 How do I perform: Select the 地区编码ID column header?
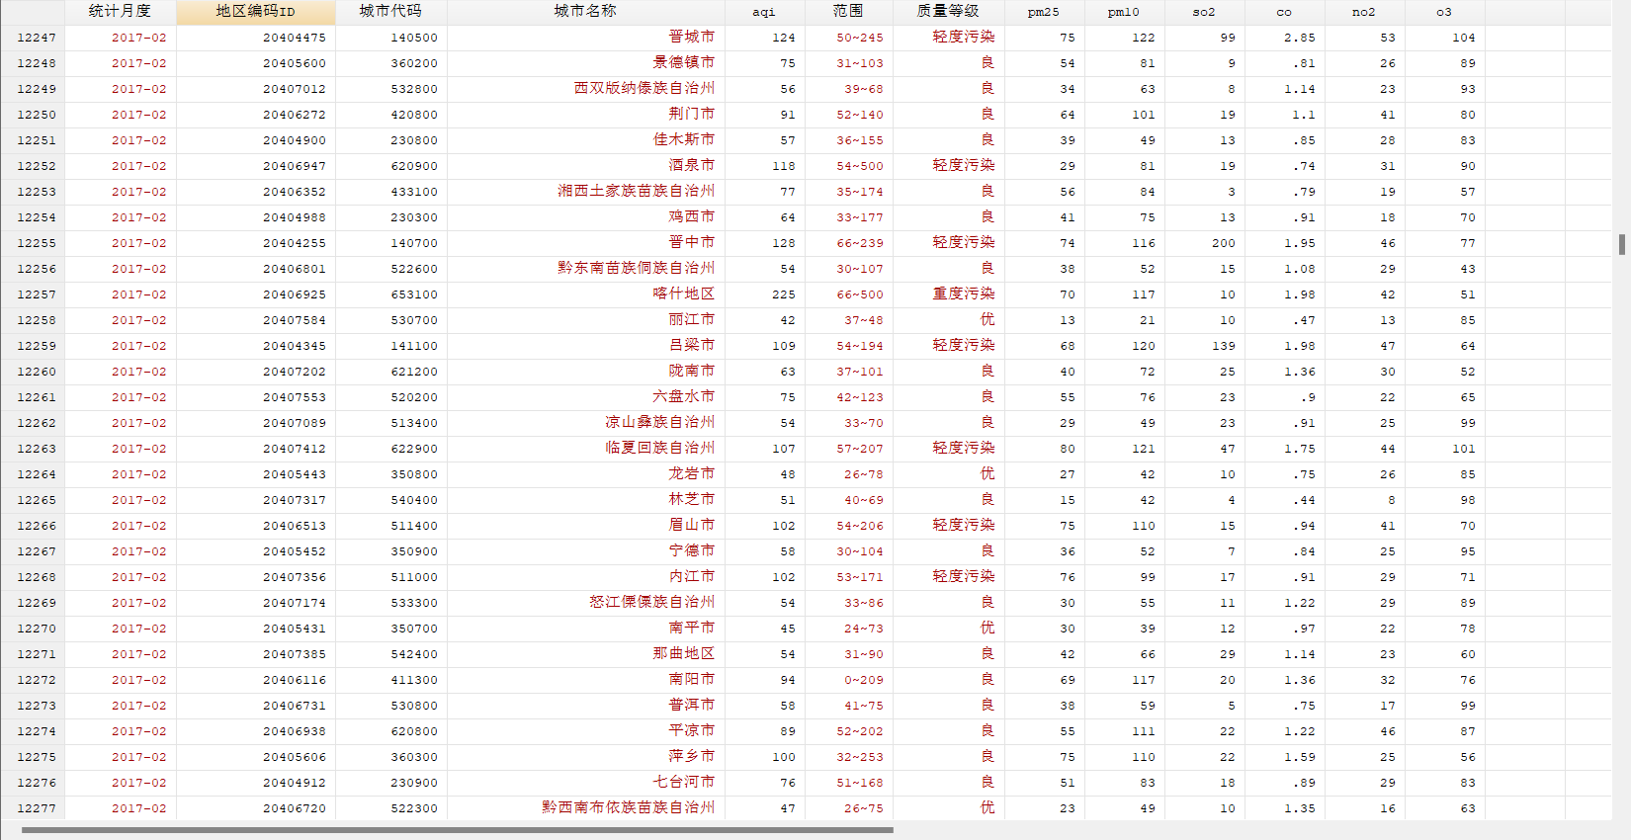(255, 12)
